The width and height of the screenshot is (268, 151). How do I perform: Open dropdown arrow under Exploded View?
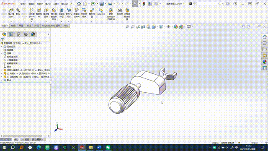92,22
